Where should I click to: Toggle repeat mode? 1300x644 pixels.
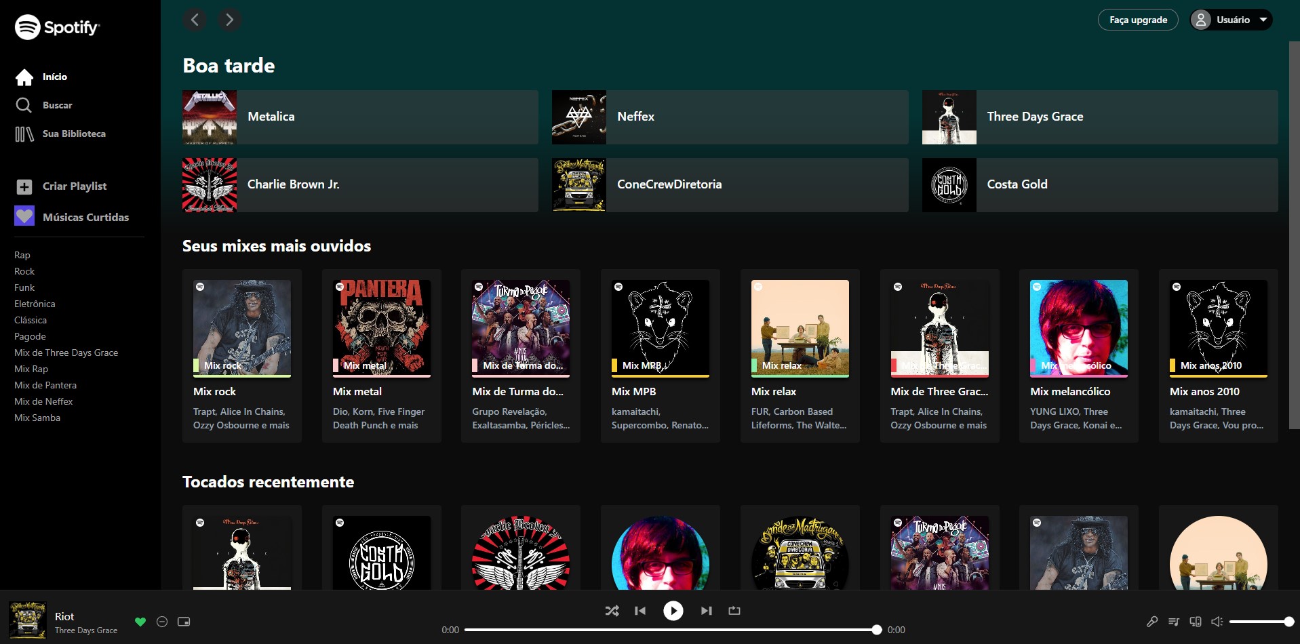point(734,611)
